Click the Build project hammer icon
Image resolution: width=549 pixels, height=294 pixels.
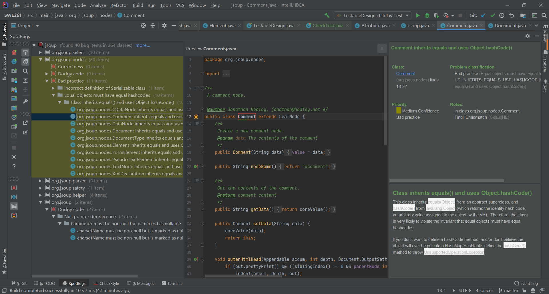tap(327, 15)
